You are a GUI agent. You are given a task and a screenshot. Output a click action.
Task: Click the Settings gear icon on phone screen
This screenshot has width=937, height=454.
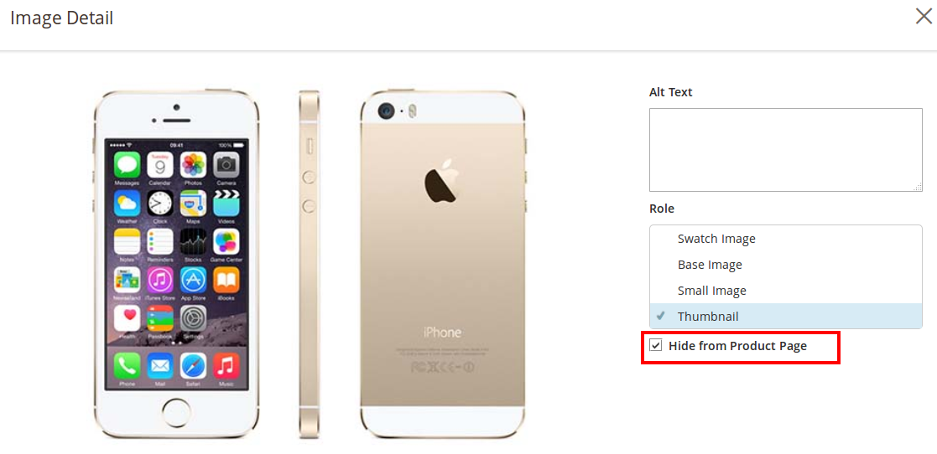[193, 319]
